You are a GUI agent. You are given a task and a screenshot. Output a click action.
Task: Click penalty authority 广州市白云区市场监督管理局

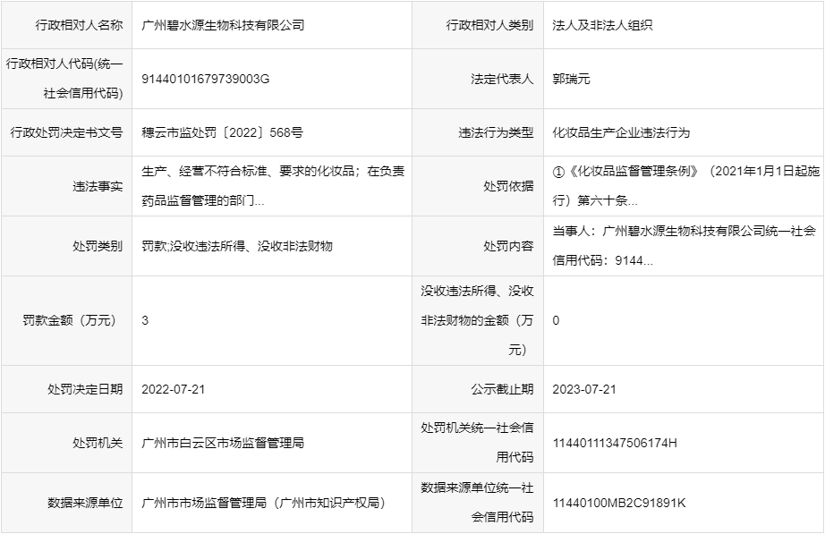(223, 443)
